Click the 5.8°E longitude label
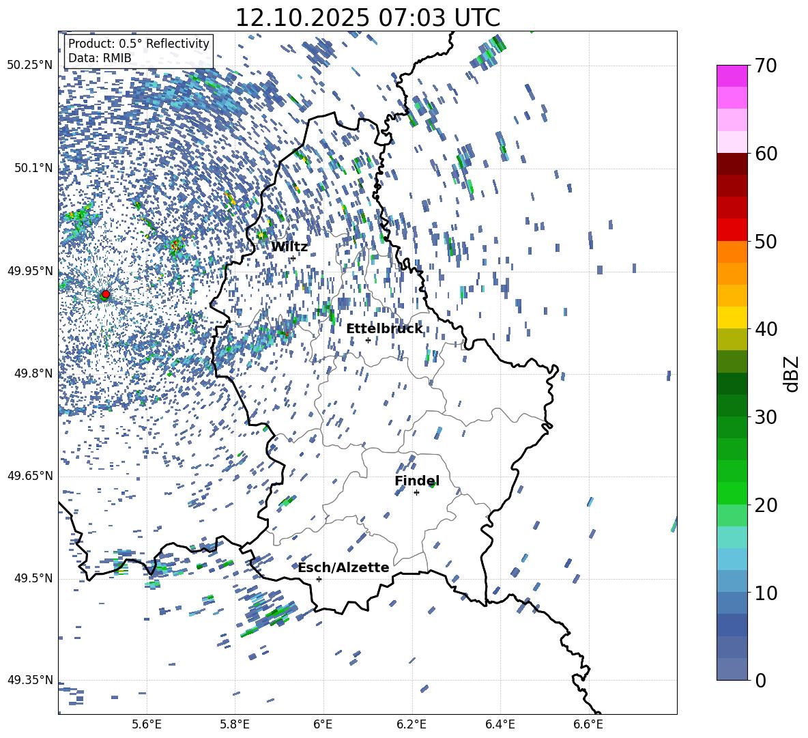The image size is (808, 738). (x=235, y=724)
